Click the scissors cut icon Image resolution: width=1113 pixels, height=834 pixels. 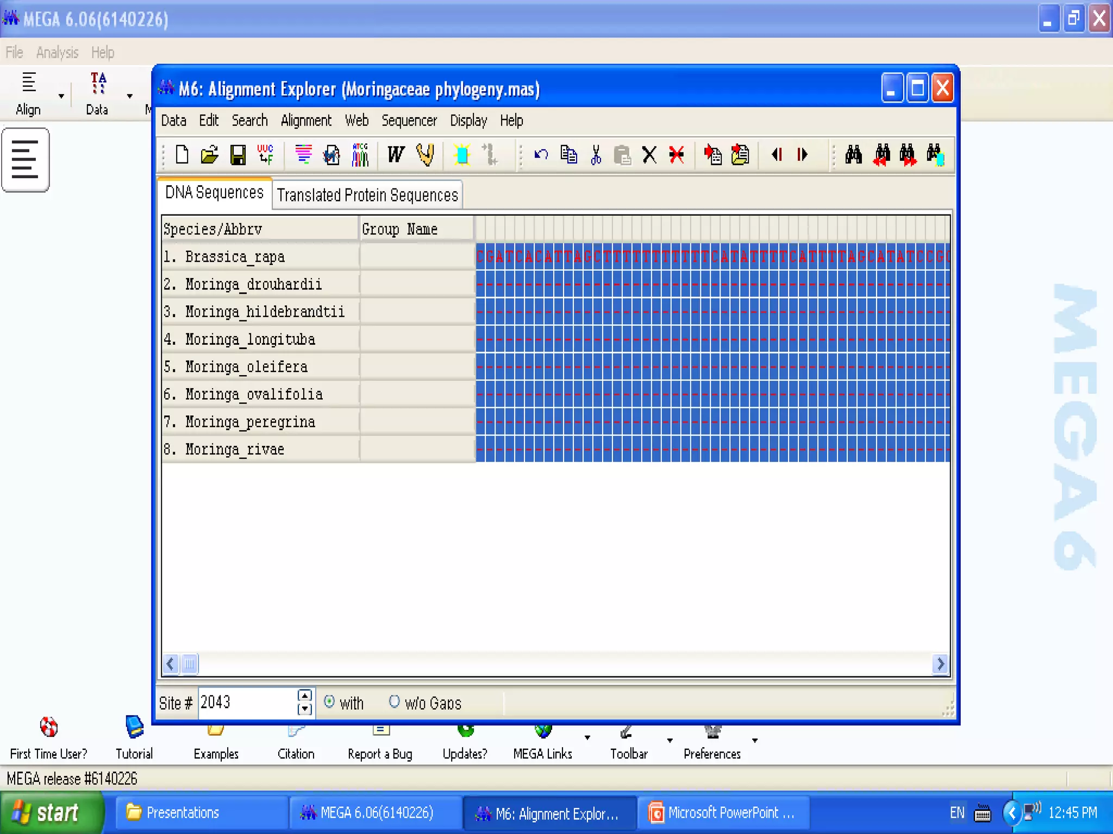pyautogui.click(x=596, y=155)
